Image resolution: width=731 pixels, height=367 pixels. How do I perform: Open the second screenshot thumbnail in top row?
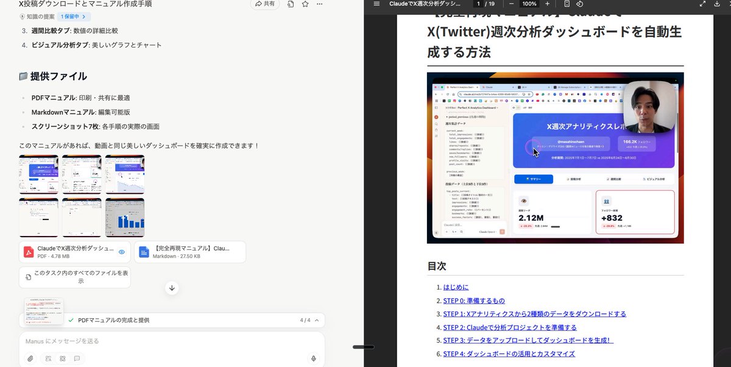click(82, 174)
